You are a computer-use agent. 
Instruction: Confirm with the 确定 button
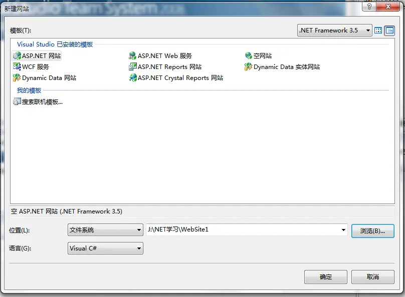click(325, 277)
